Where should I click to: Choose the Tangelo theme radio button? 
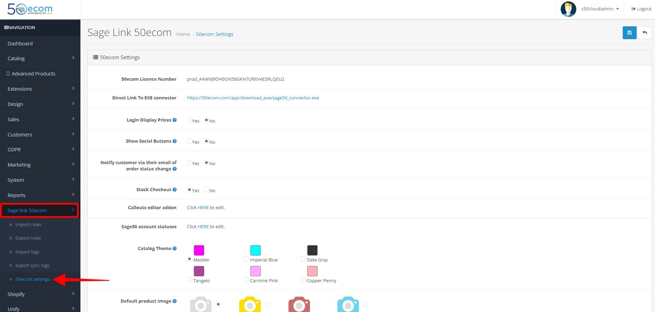(x=189, y=280)
